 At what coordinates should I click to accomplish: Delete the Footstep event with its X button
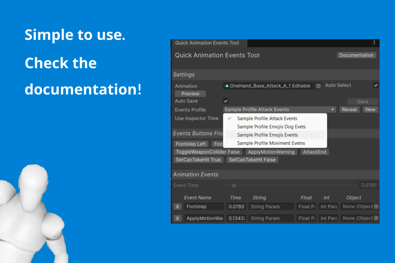[177, 206]
